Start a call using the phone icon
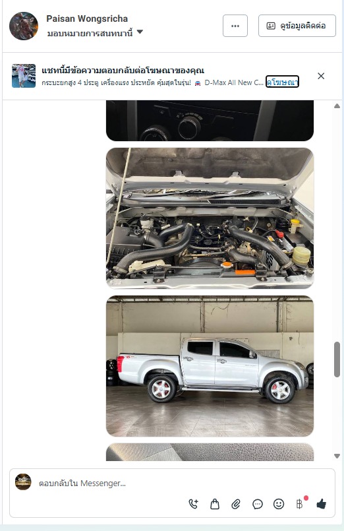344x531 pixels. pos(194,504)
